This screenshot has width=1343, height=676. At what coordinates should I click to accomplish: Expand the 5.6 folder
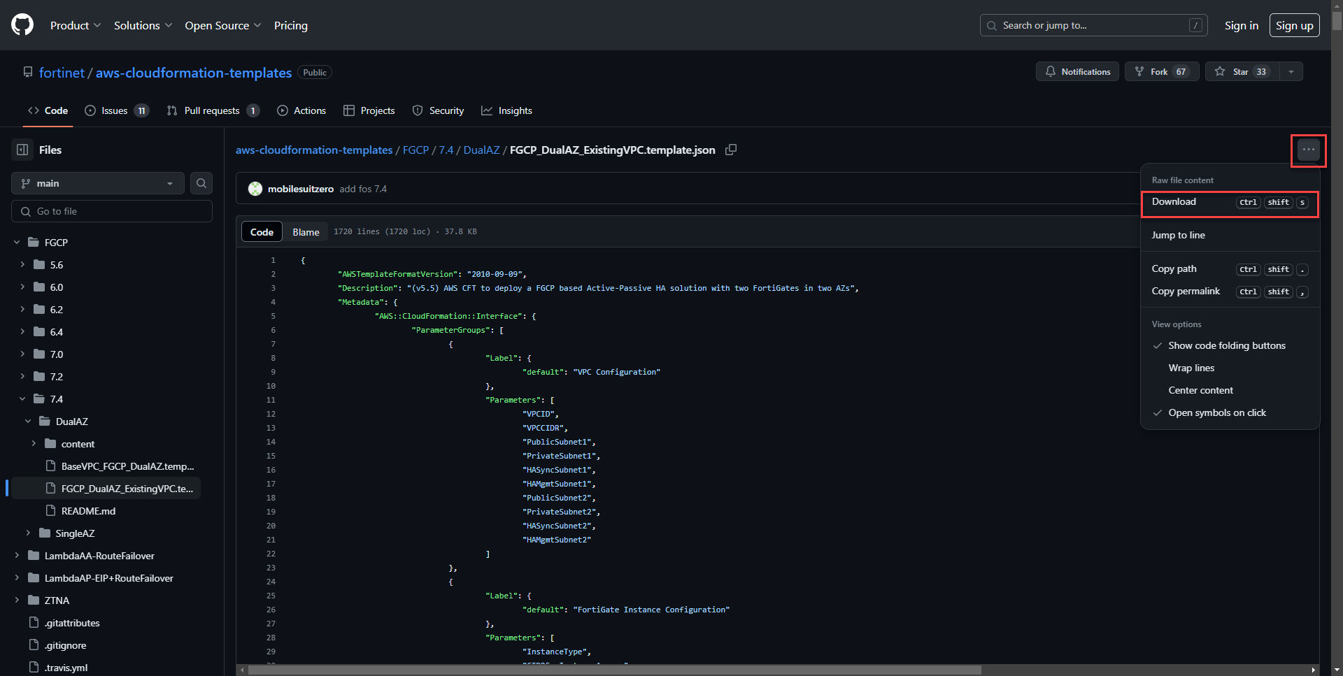coord(22,265)
